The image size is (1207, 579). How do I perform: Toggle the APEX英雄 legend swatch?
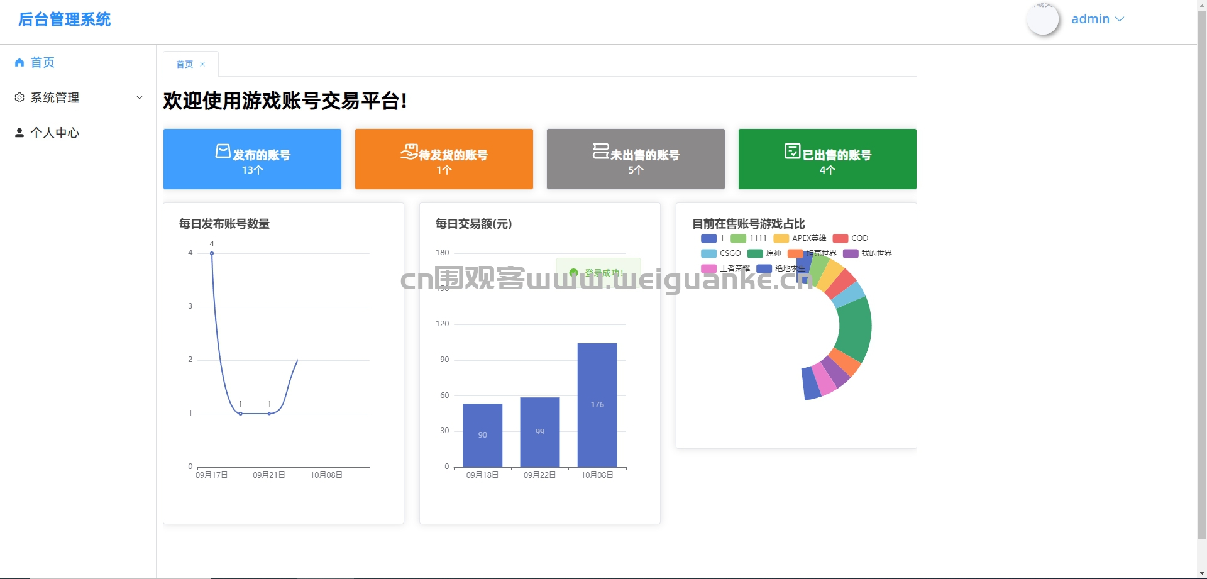click(781, 238)
